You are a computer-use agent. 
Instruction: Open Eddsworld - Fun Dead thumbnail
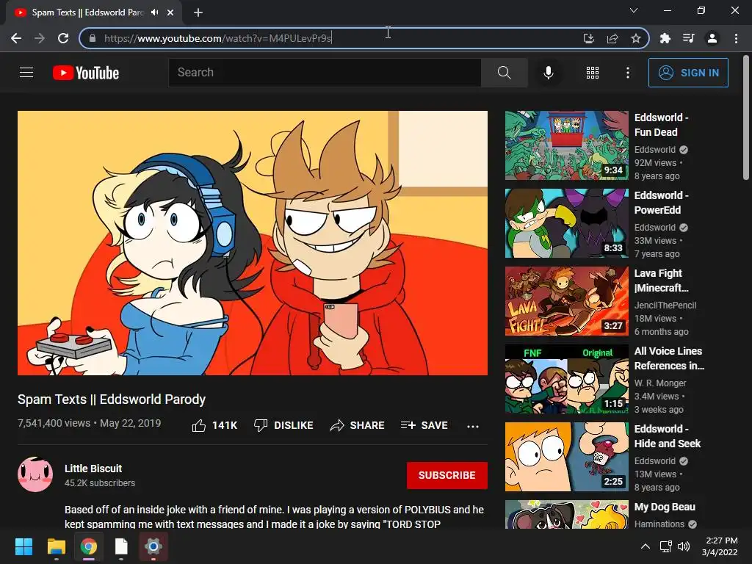click(566, 145)
